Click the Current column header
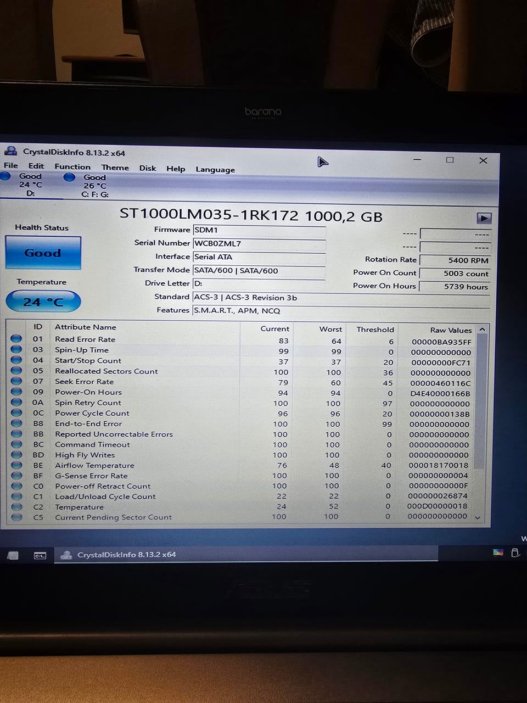 click(274, 329)
